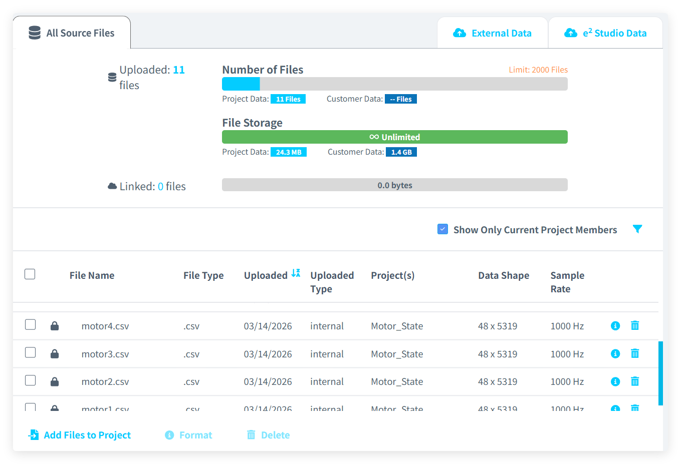The height and width of the screenshot is (464, 681).
Task: Click the File Name column header
Action: [x=92, y=275]
